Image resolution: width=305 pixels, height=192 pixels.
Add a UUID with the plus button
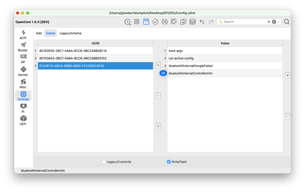158,65
